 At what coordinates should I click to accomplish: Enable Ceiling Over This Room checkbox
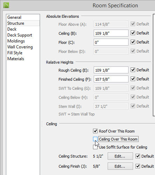tap(95, 139)
